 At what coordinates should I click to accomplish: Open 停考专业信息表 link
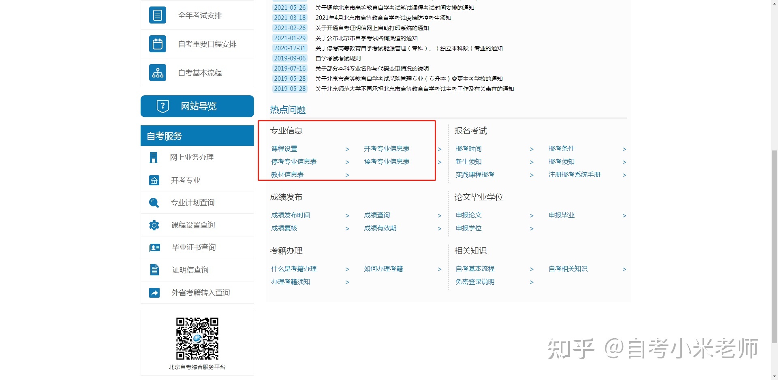[294, 162]
